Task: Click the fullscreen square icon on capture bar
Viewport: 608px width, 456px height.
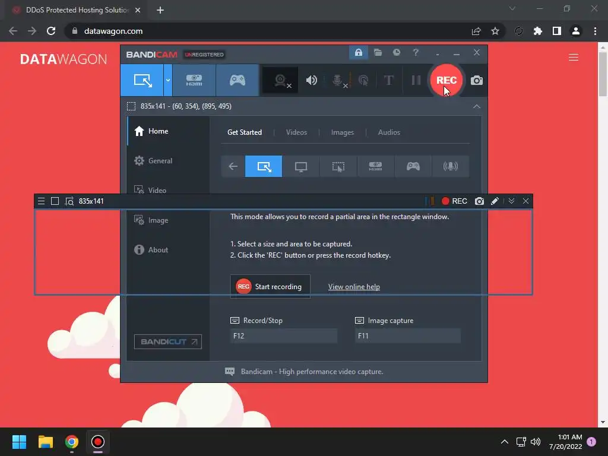Action: tap(55, 201)
